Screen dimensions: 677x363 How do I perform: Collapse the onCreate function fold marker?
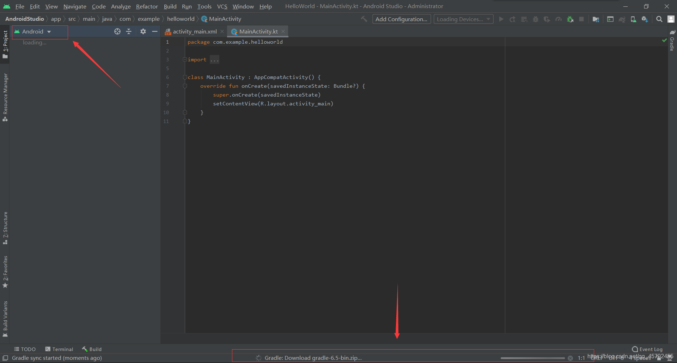point(185,86)
